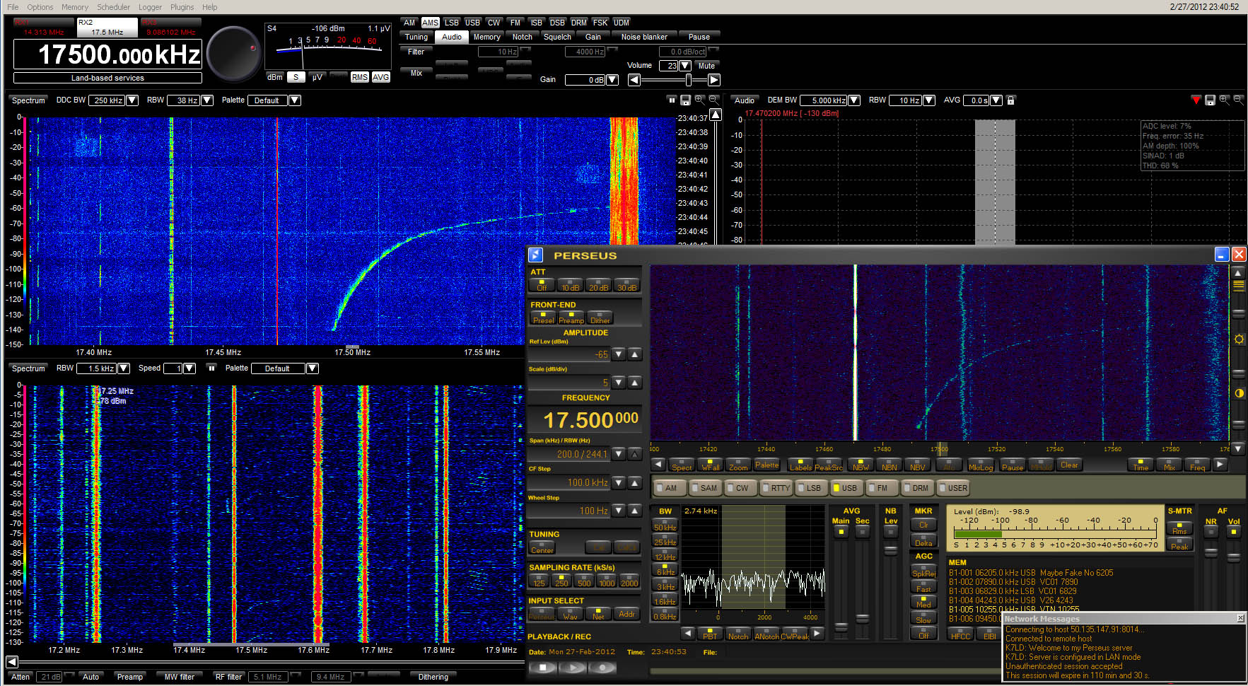
Task: Save the top spectrum waterfall image
Action: click(685, 100)
